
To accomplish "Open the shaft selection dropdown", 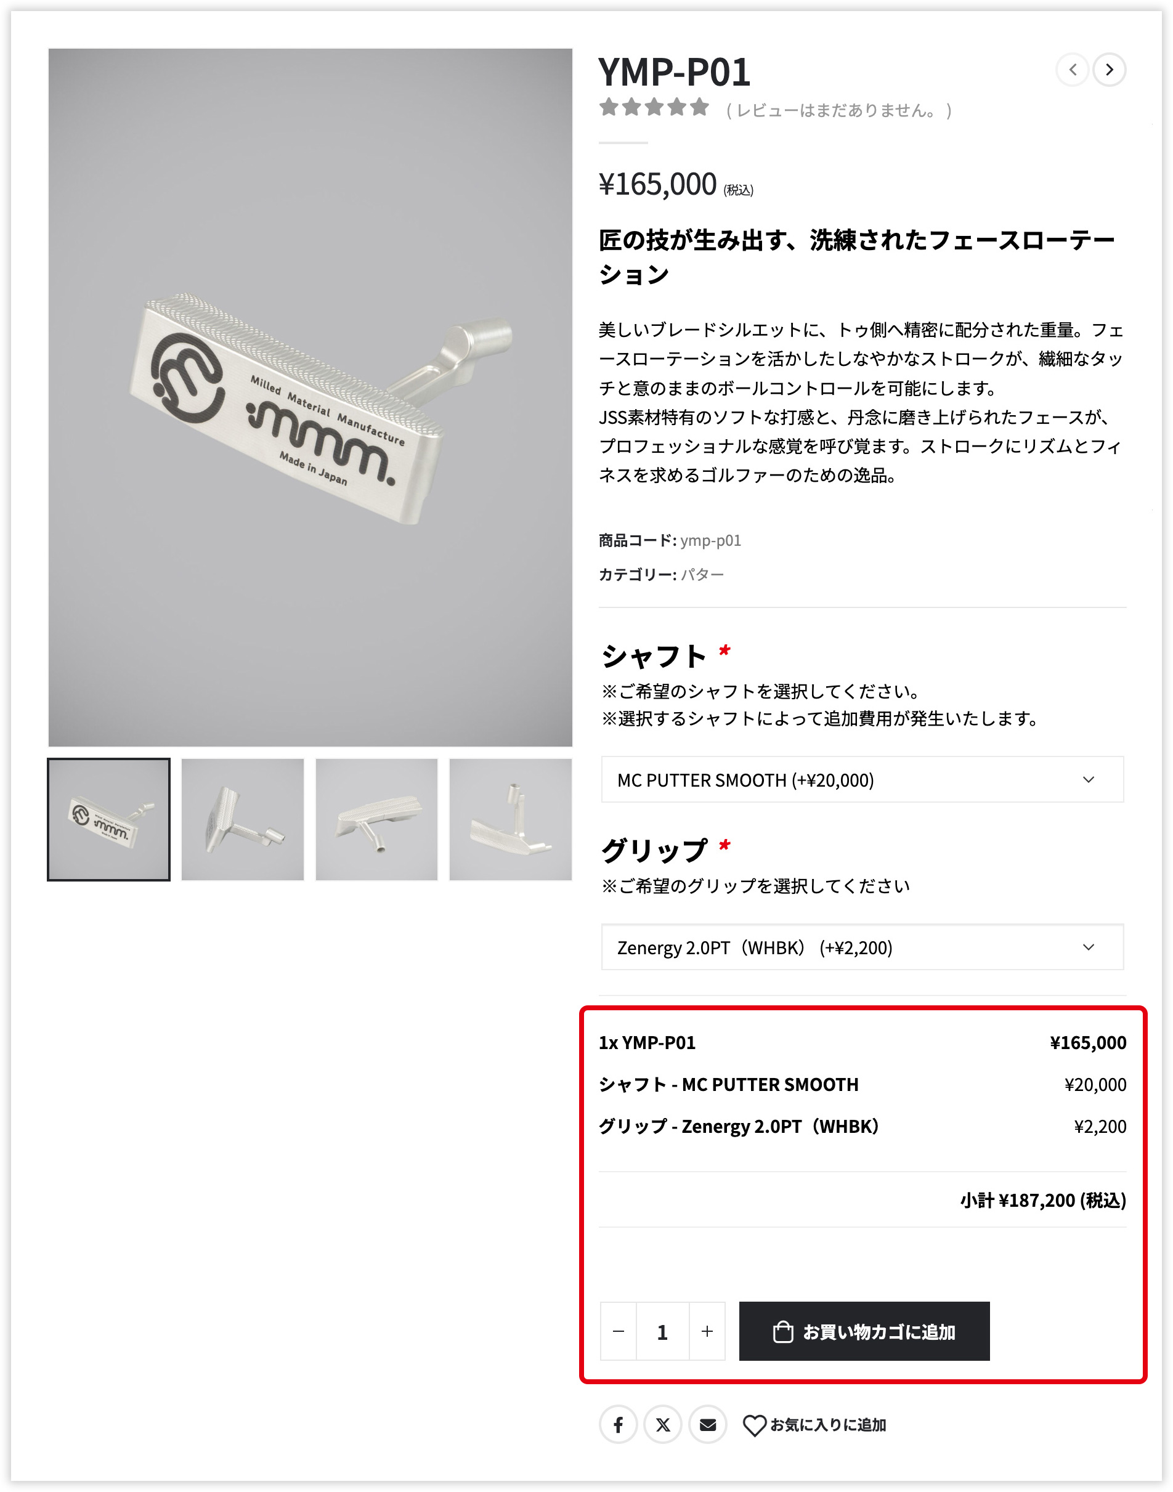I will tap(862, 779).
